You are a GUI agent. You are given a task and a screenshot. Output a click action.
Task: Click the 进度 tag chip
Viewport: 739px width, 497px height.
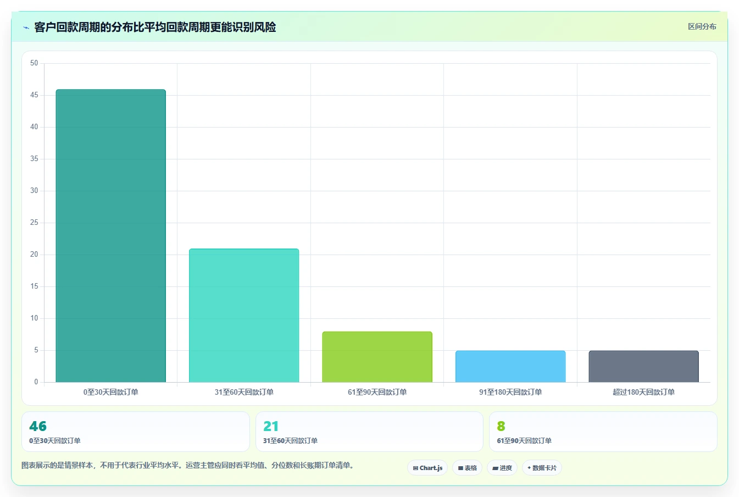[502, 468]
